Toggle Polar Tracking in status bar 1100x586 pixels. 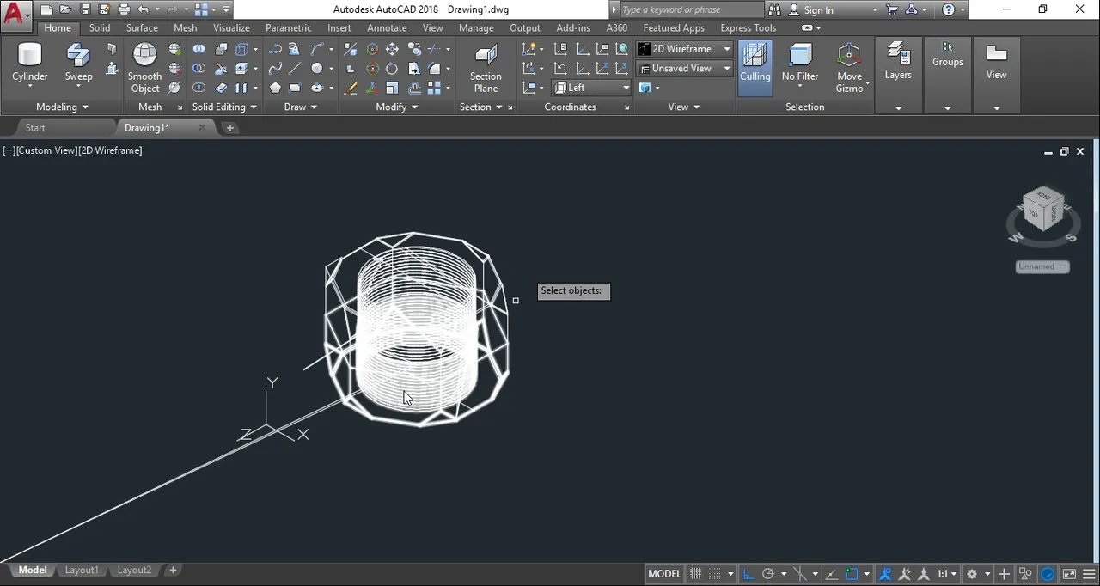coord(768,574)
